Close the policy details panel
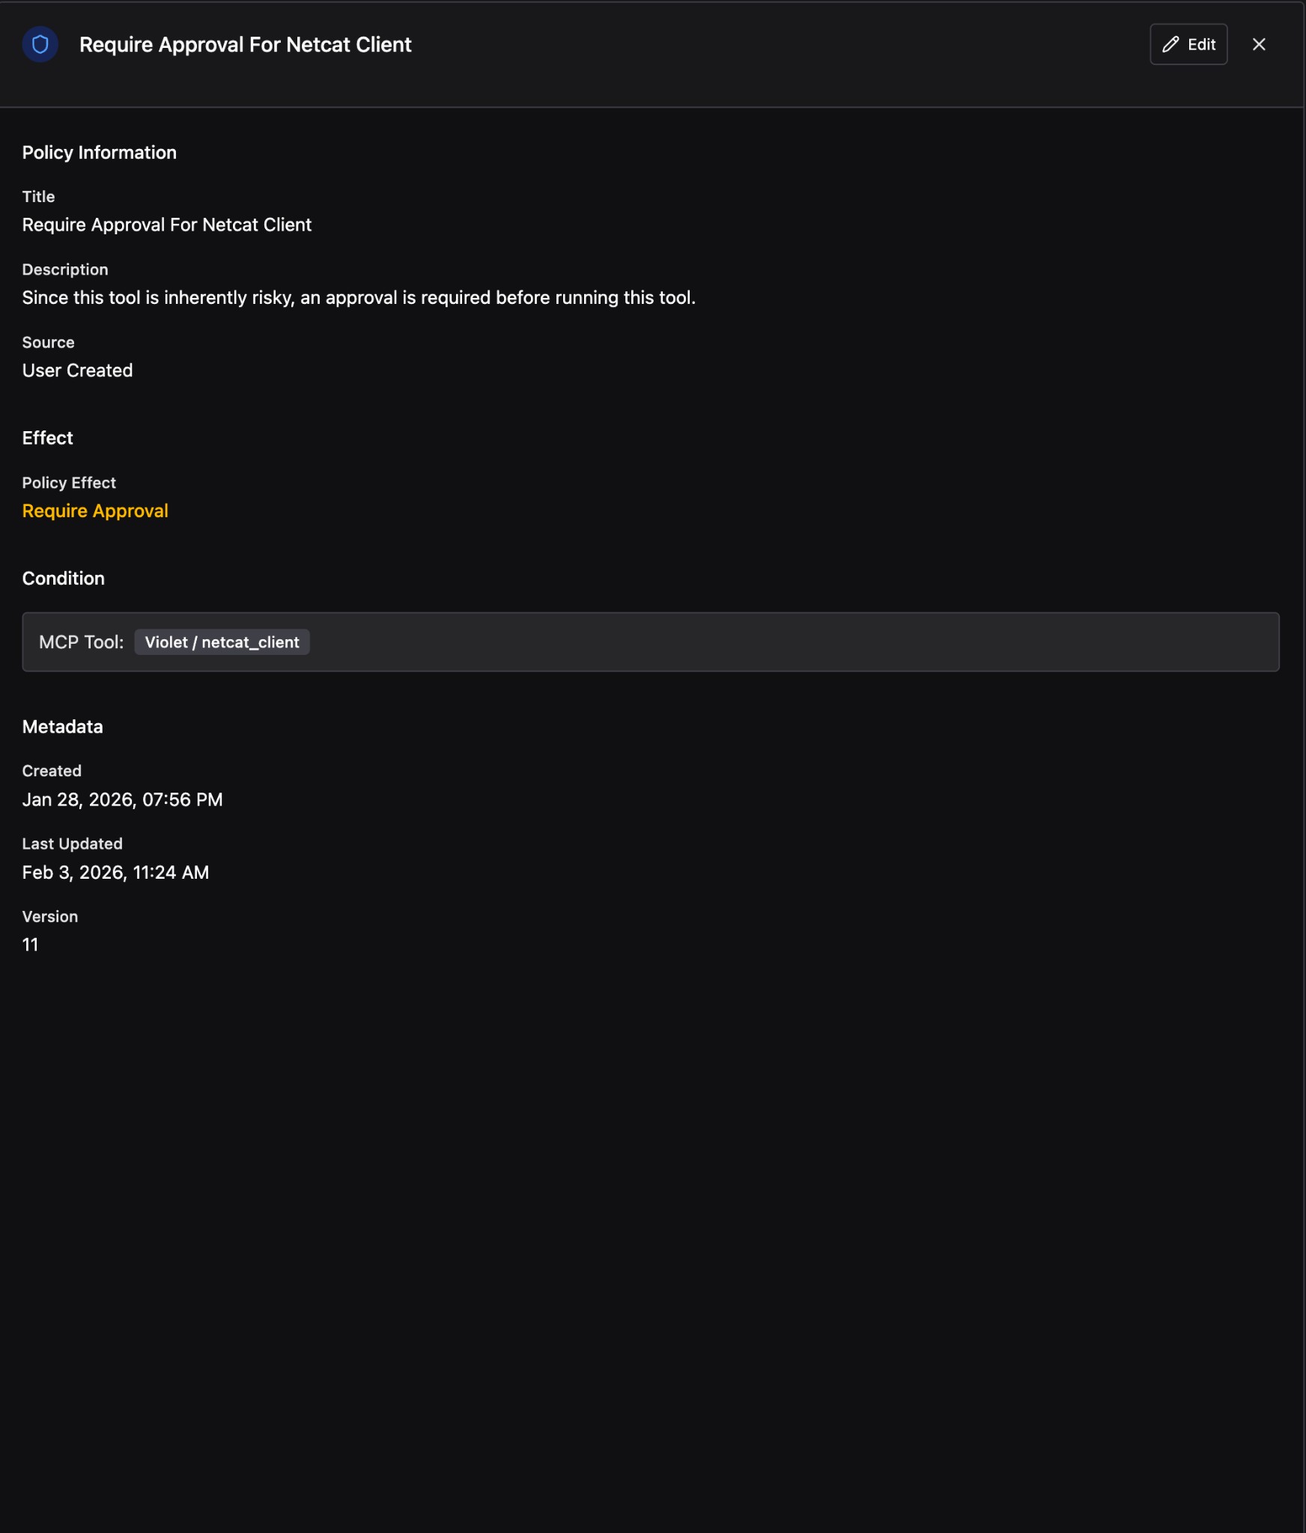Viewport: 1306px width, 1533px height. (1259, 45)
